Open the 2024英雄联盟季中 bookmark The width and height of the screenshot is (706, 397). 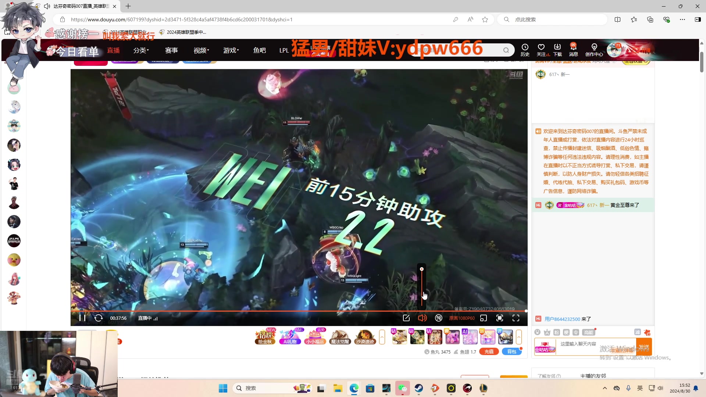182,32
